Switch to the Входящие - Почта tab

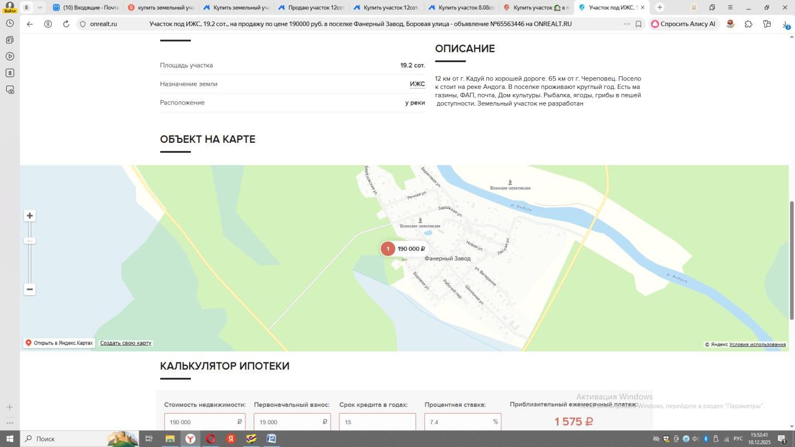pos(86,7)
